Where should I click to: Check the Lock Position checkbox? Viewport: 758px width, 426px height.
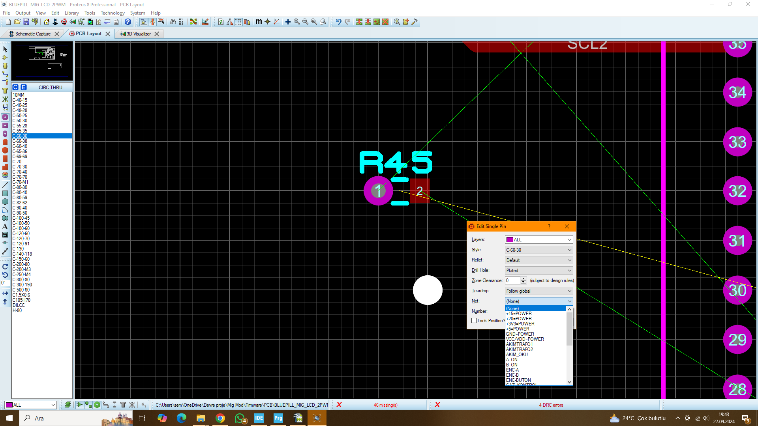tap(474, 321)
